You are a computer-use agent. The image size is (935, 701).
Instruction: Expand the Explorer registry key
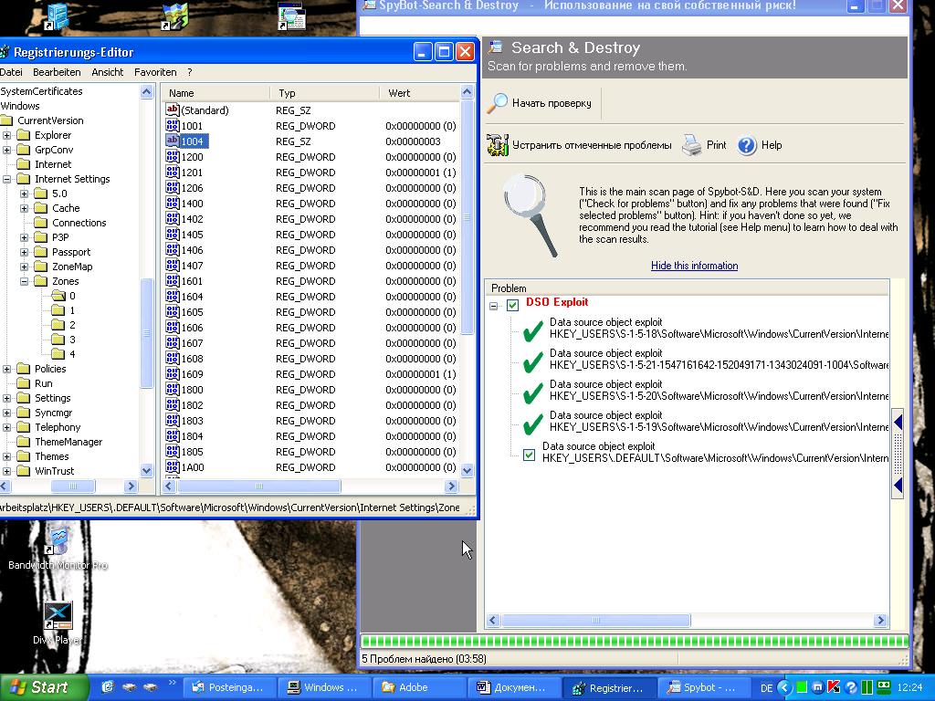[7, 135]
